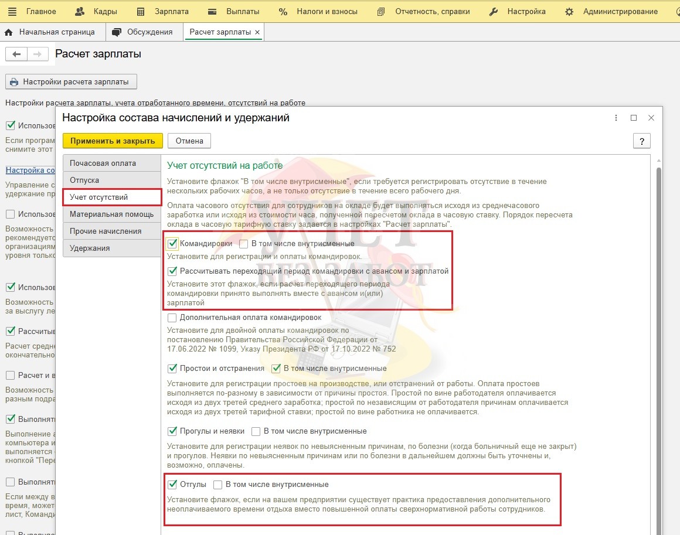The image size is (680, 535).
Task: Close the Расчет зарплаты tab
Action: [x=257, y=32]
